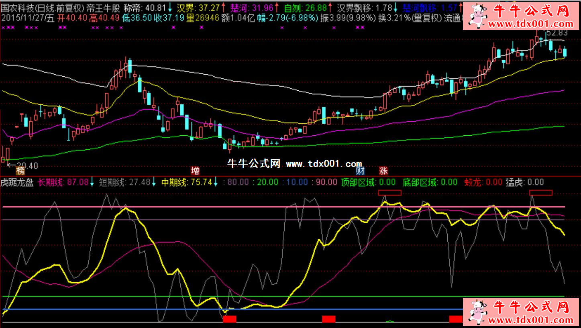Click the 涨 event marker icon

tap(383, 171)
